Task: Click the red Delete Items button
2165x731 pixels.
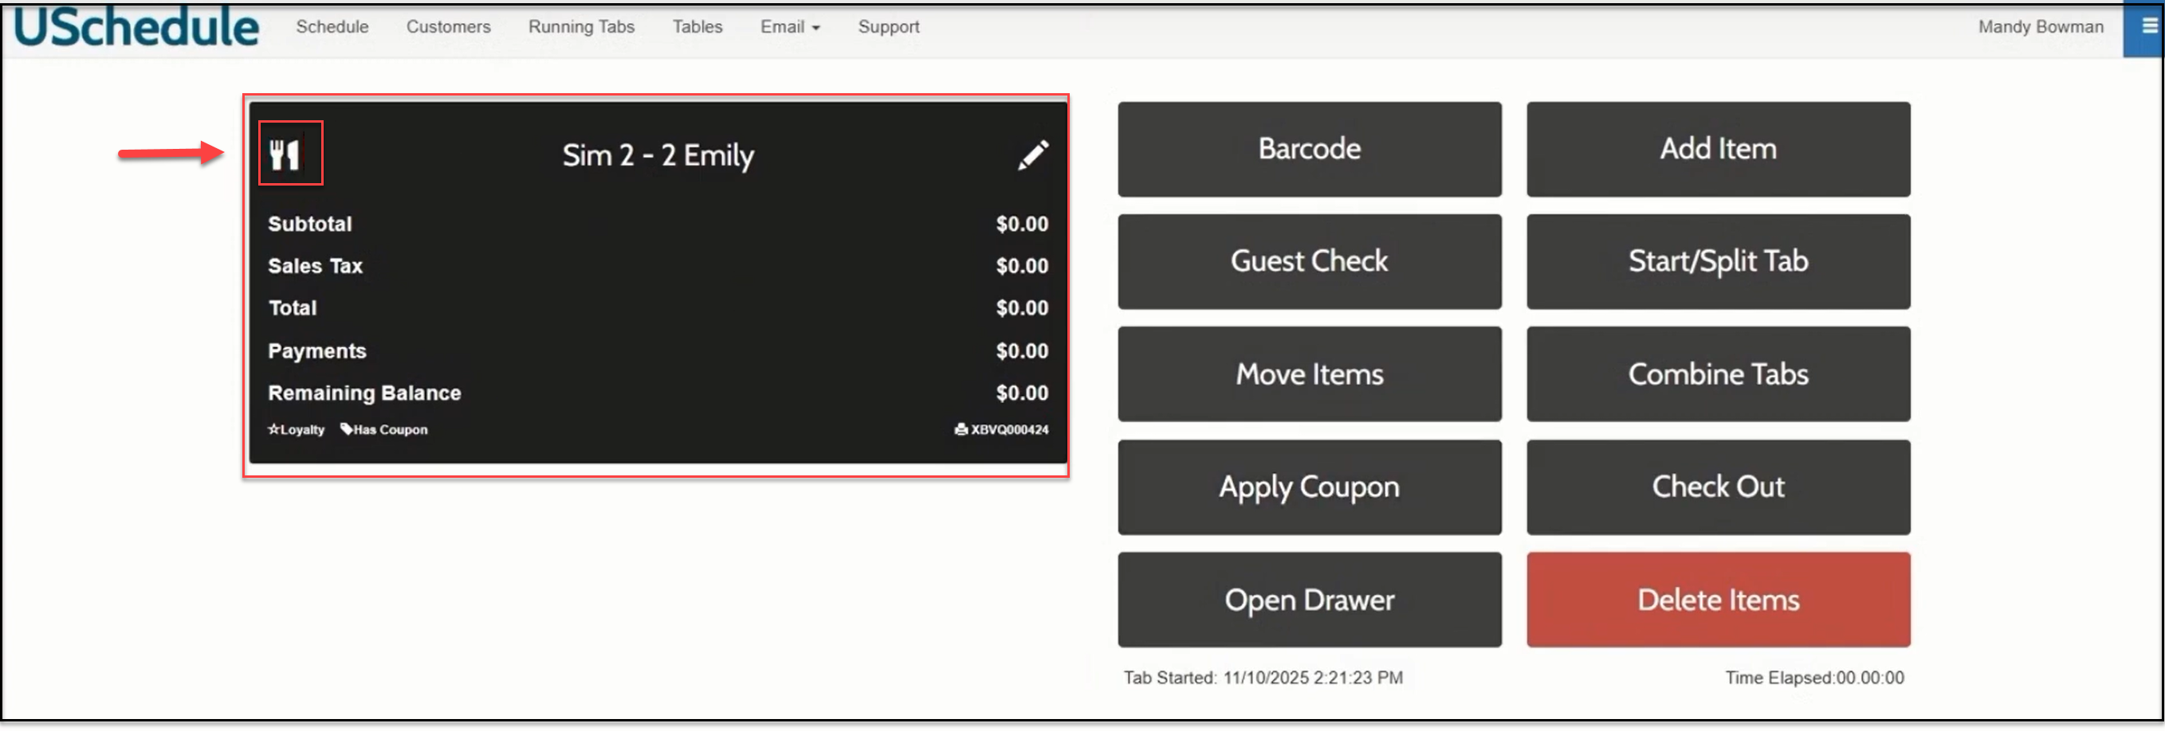Action: pos(1718,600)
